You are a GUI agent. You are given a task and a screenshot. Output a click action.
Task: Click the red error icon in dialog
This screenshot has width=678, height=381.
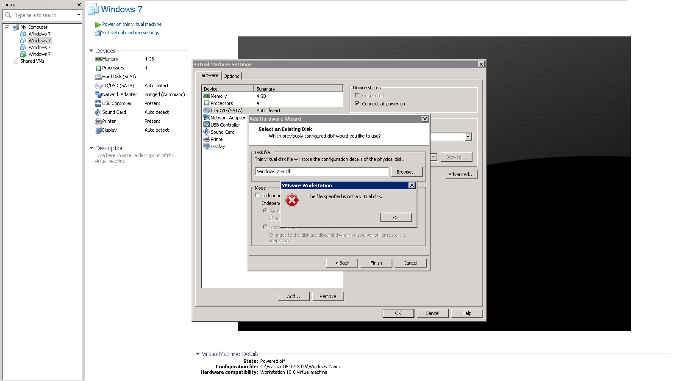click(292, 200)
